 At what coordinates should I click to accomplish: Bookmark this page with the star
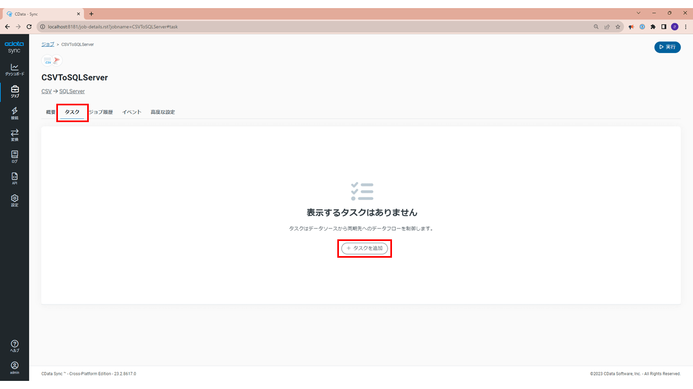(x=618, y=26)
